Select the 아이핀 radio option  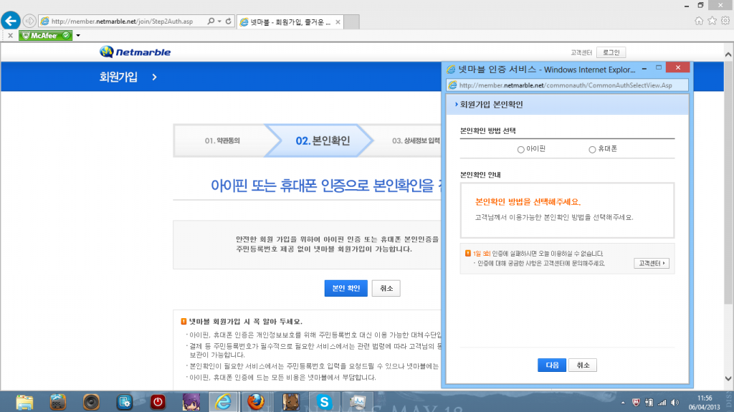tap(520, 150)
